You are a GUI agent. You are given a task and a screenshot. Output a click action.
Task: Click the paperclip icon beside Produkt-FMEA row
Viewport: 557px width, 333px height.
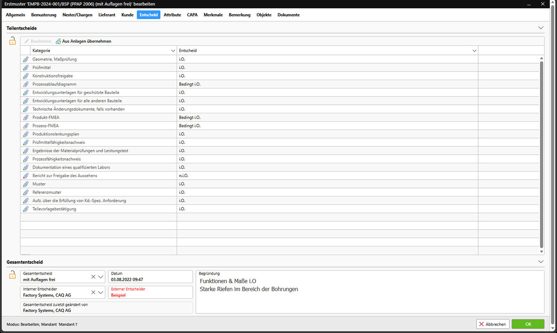26,117
